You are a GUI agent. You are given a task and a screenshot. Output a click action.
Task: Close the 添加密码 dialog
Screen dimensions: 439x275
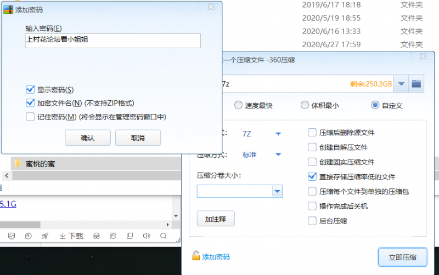click(x=211, y=7)
